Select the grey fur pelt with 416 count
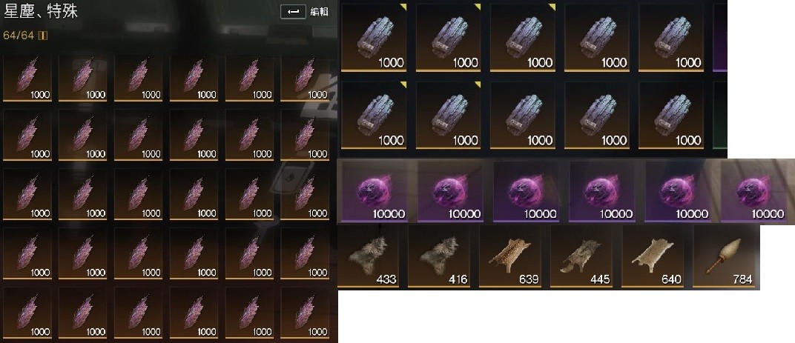Image resolution: width=795 pixels, height=343 pixels. (x=439, y=256)
